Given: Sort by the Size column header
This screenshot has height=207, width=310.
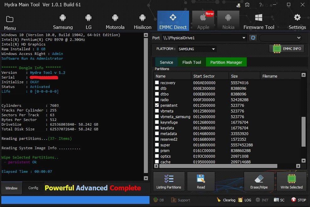Looking at the screenshot, I should point(244,76).
